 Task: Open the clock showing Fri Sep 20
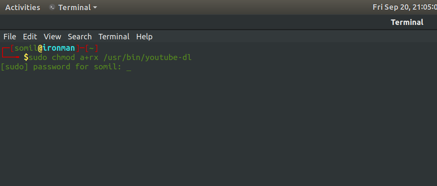pos(405,7)
